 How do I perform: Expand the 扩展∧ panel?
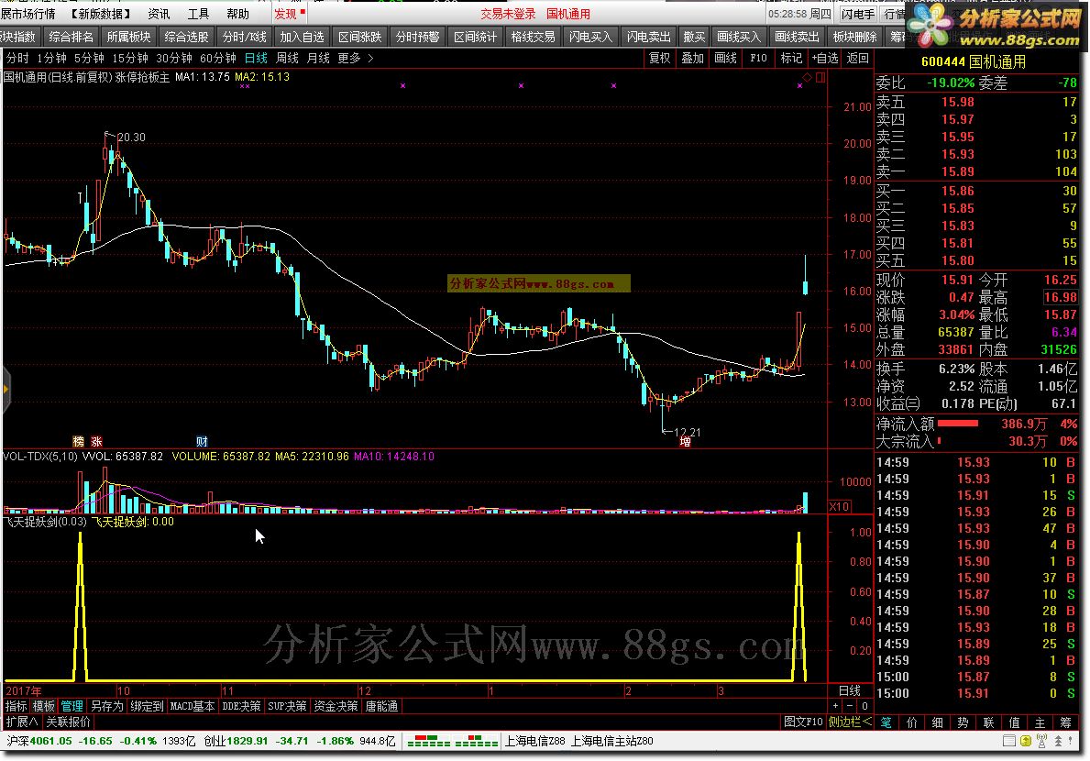click(x=22, y=722)
